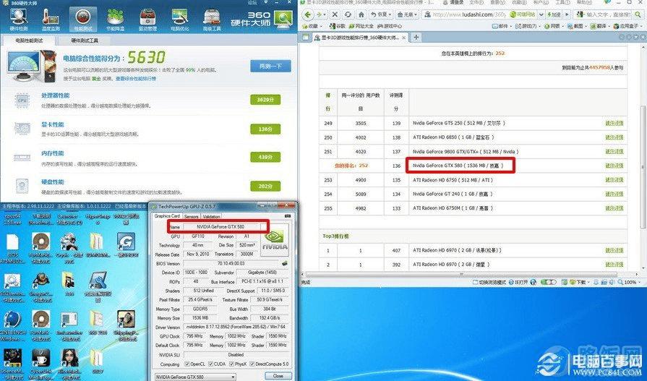Go back with the browser's green back arrow
Viewport: 647px width, 381px height.
point(308,14)
